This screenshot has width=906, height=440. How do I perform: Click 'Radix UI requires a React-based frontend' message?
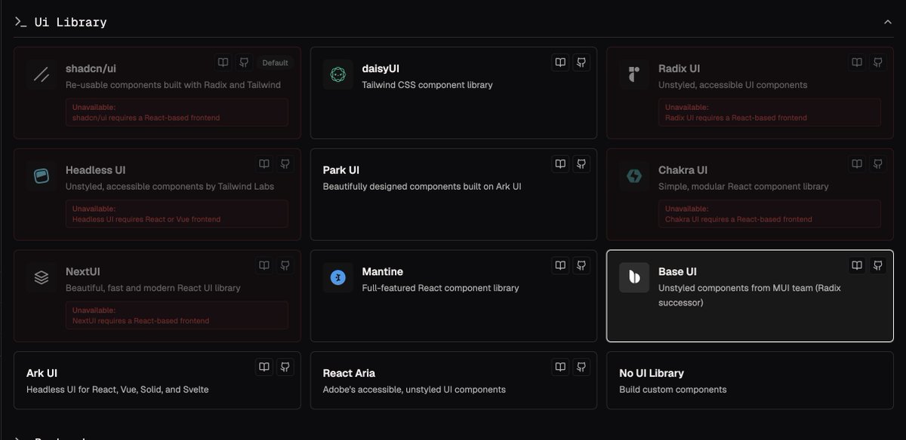pos(736,118)
